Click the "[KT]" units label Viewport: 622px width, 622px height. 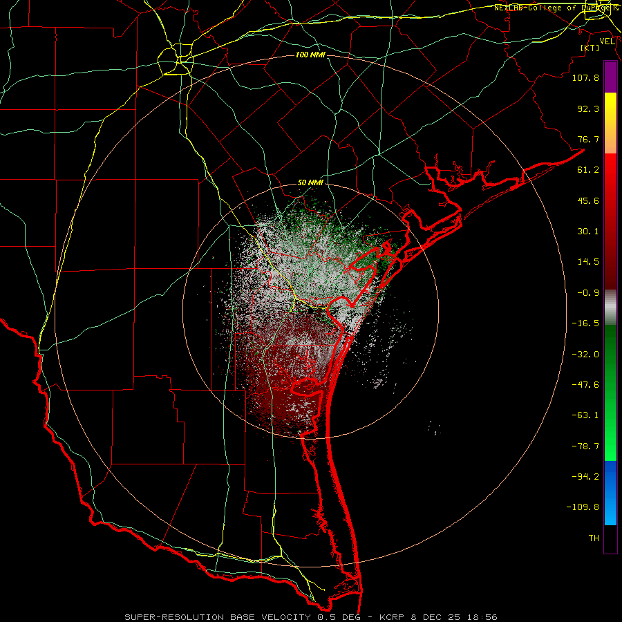[x=590, y=48]
